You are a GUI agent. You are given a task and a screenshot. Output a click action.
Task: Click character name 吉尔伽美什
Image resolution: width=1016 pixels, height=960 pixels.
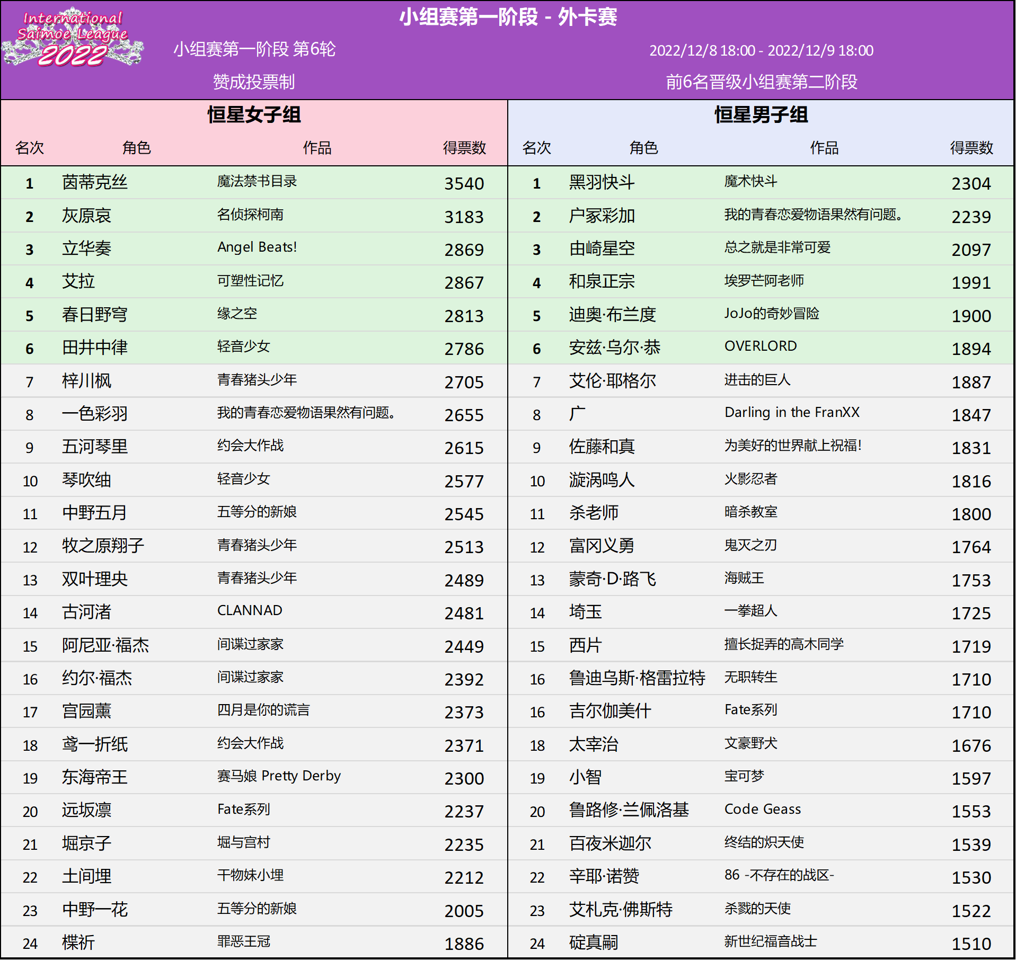(x=610, y=712)
